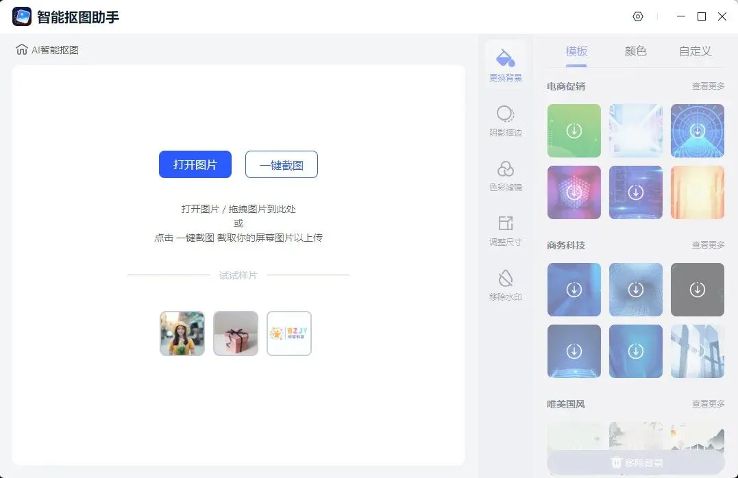The width and height of the screenshot is (738, 478).
Task: Click 查看更多 next to 唯美国风
Action: pos(708,403)
